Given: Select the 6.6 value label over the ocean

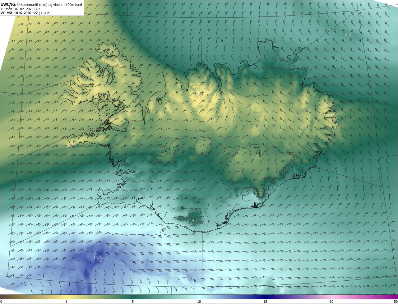Looking at the screenshot, I should (x=348, y=35).
